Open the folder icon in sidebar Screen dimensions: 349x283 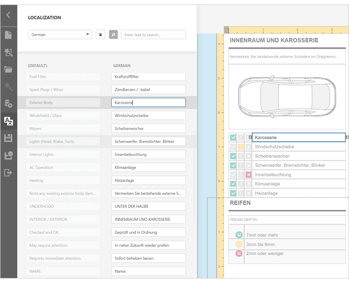click(x=8, y=69)
